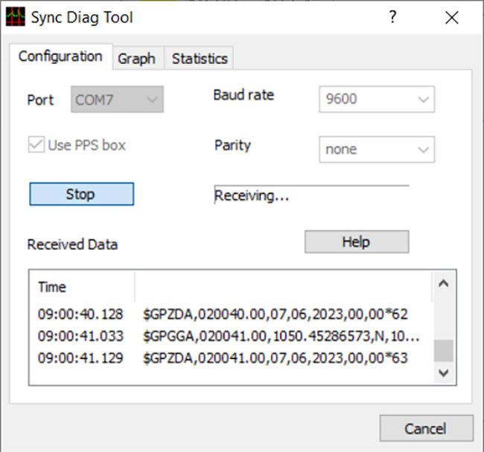The width and height of the screenshot is (484, 452).
Task: Click the Cancel button
Action: point(426,428)
